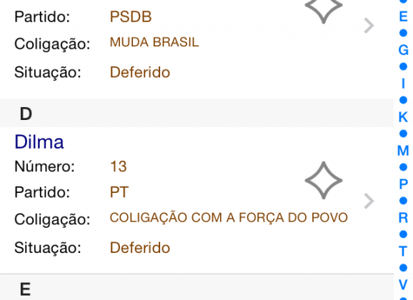Jump to index letter I
Image resolution: width=413 pixels, height=300 pixels.
[403, 84]
